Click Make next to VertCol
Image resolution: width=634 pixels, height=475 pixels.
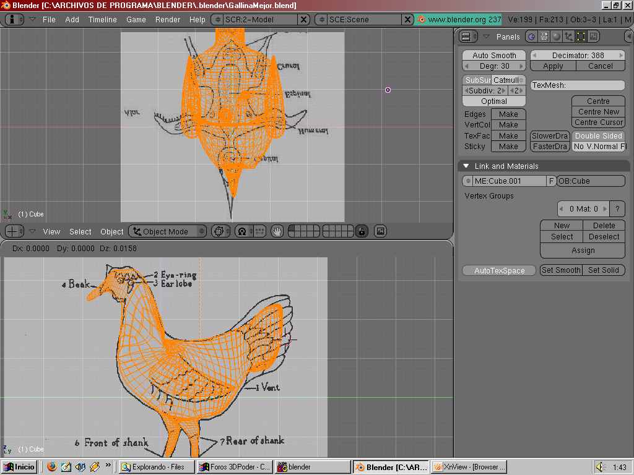click(508, 125)
